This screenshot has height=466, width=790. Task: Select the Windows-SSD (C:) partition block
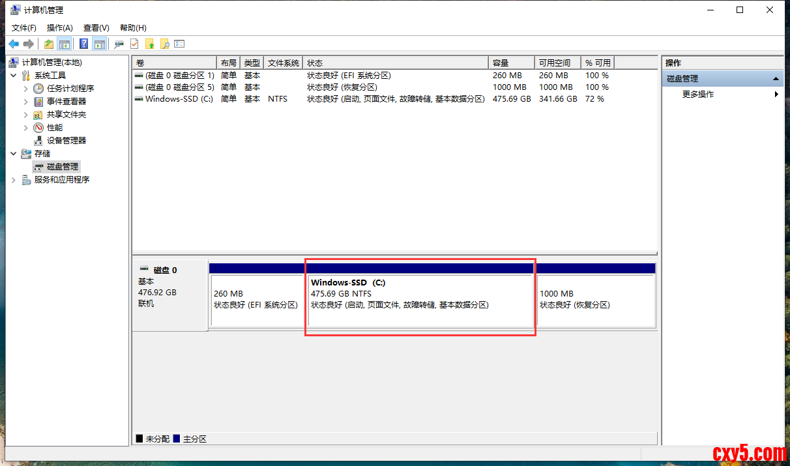(420, 300)
